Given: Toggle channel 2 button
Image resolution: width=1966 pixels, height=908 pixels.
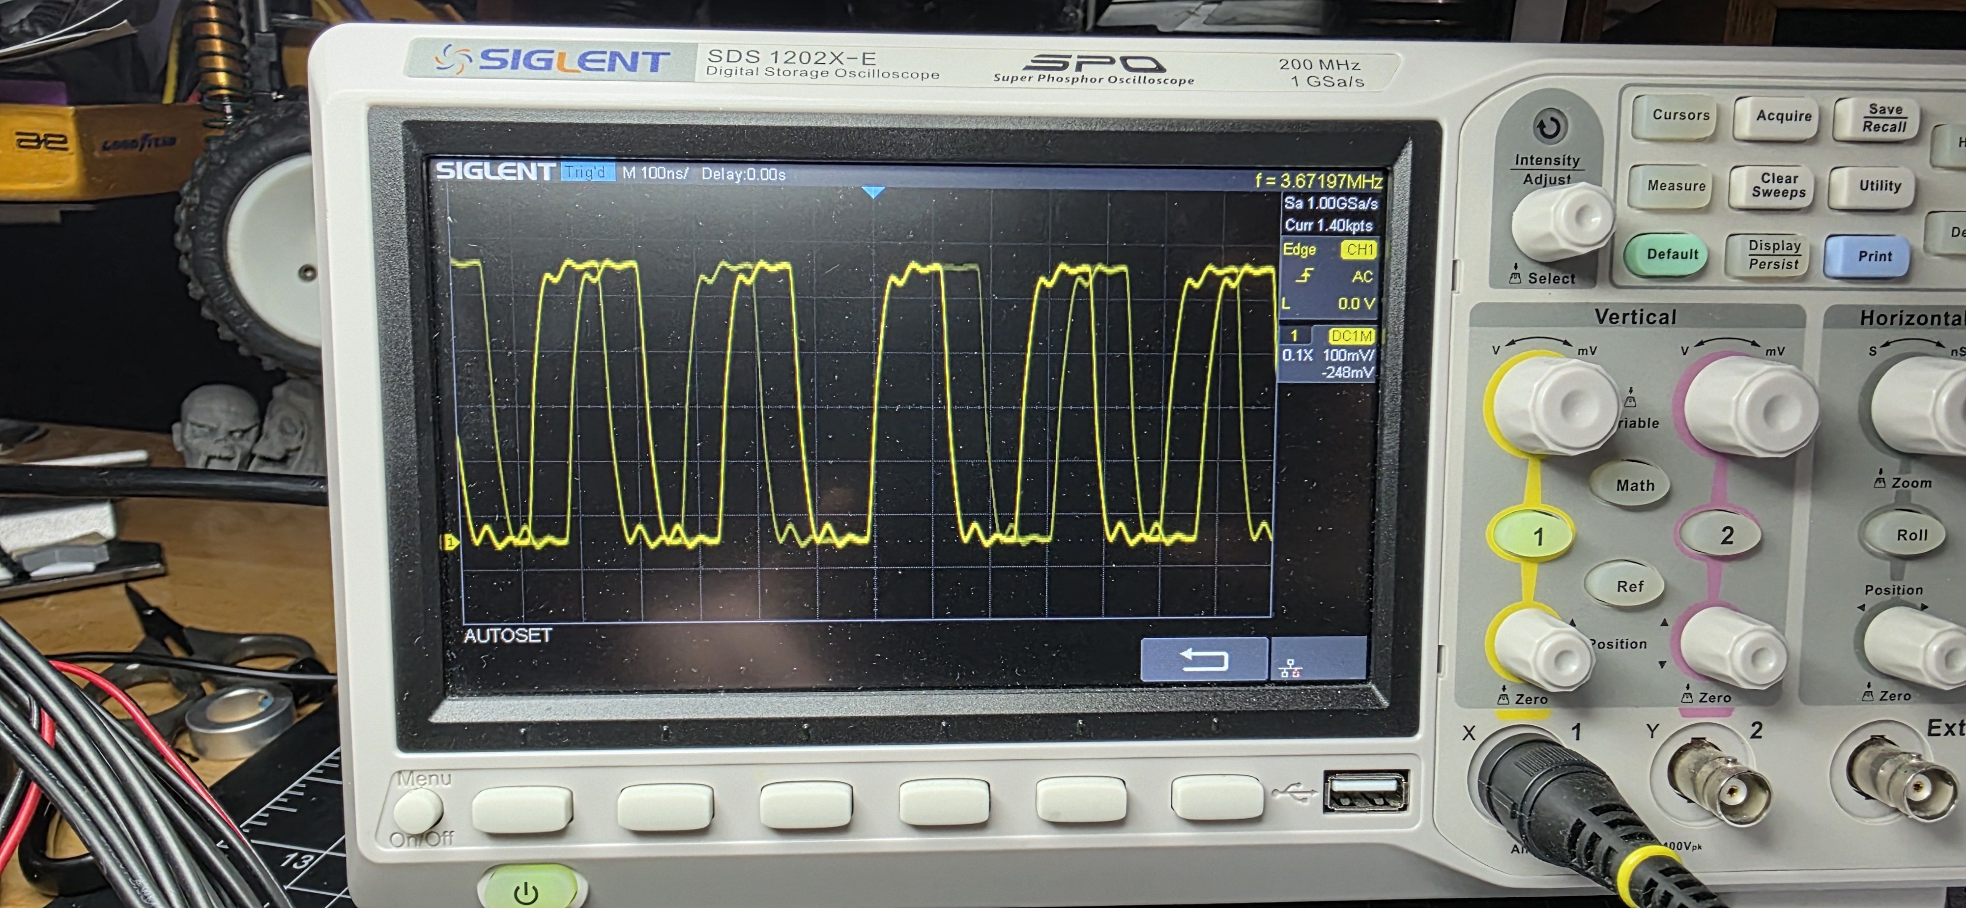Looking at the screenshot, I should pos(1724,535).
